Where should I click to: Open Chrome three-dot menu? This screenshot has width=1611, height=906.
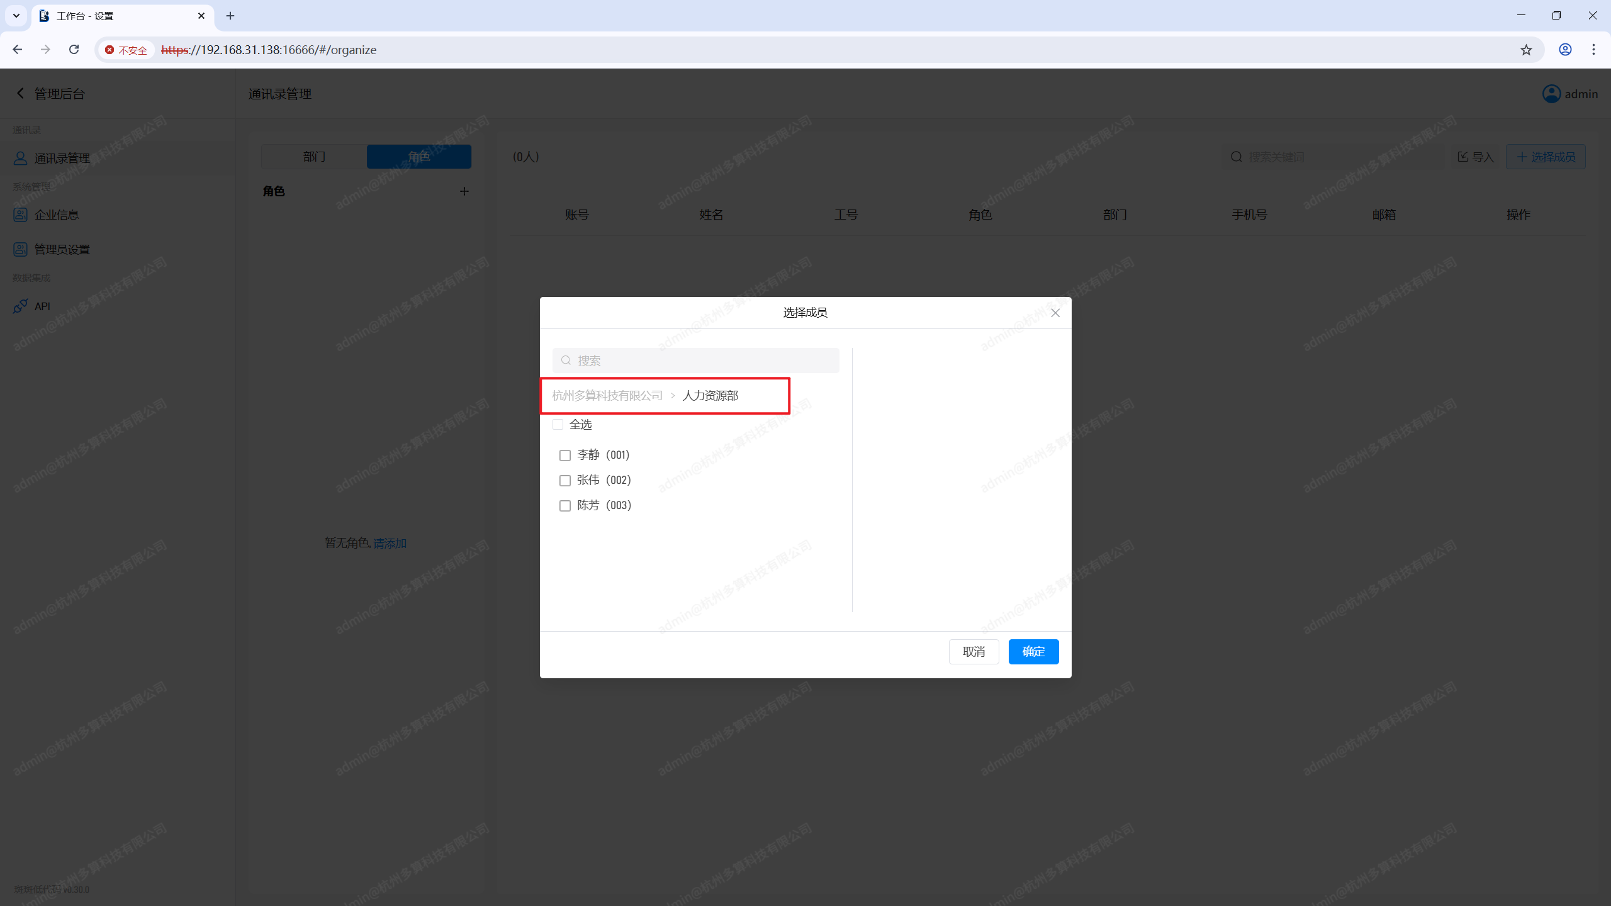[x=1593, y=50]
